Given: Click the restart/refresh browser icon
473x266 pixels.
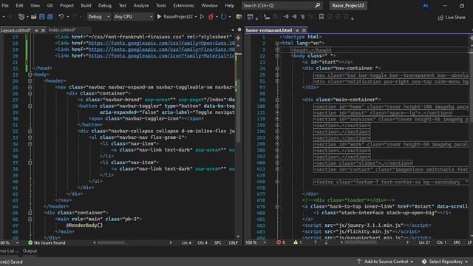Looking at the screenshot, I should point(223,17).
